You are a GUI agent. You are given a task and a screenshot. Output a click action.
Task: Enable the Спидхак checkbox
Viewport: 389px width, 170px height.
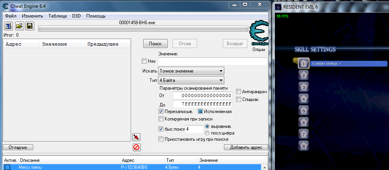[238, 99]
